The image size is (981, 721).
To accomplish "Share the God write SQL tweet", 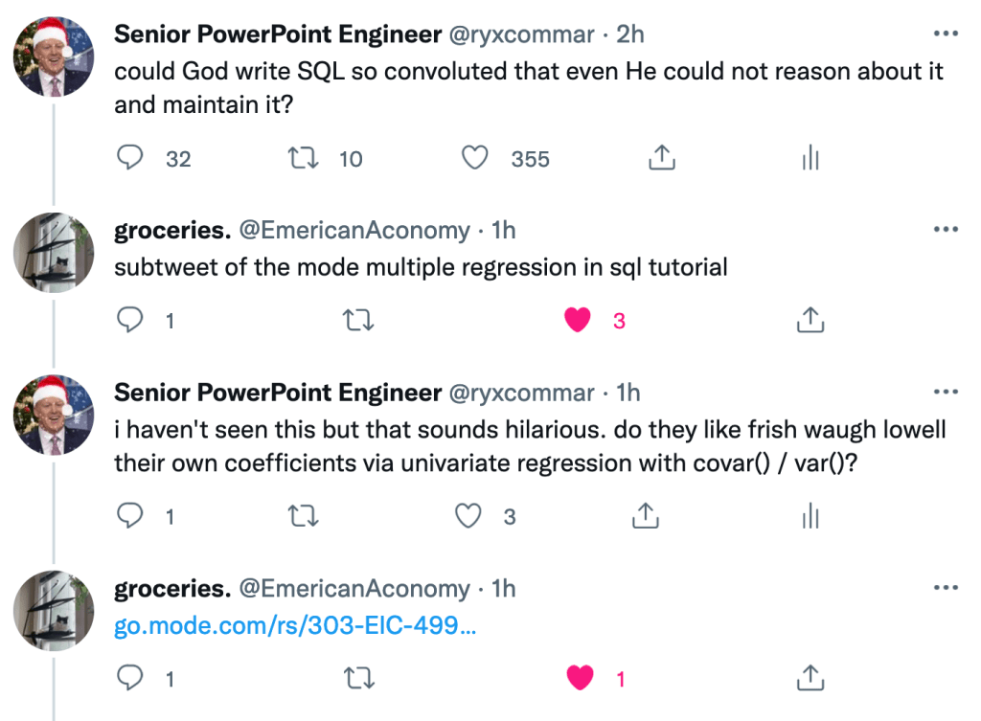I will coord(660,158).
